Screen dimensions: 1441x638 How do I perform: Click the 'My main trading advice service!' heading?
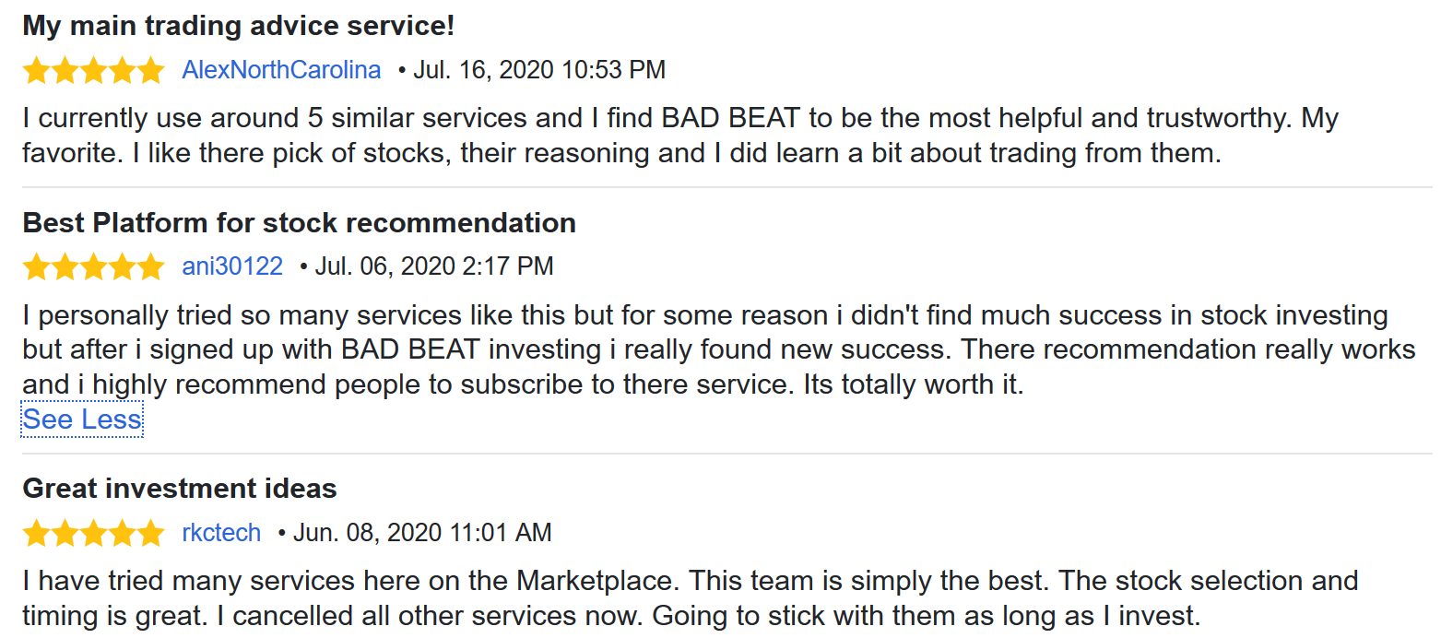coord(239,26)
